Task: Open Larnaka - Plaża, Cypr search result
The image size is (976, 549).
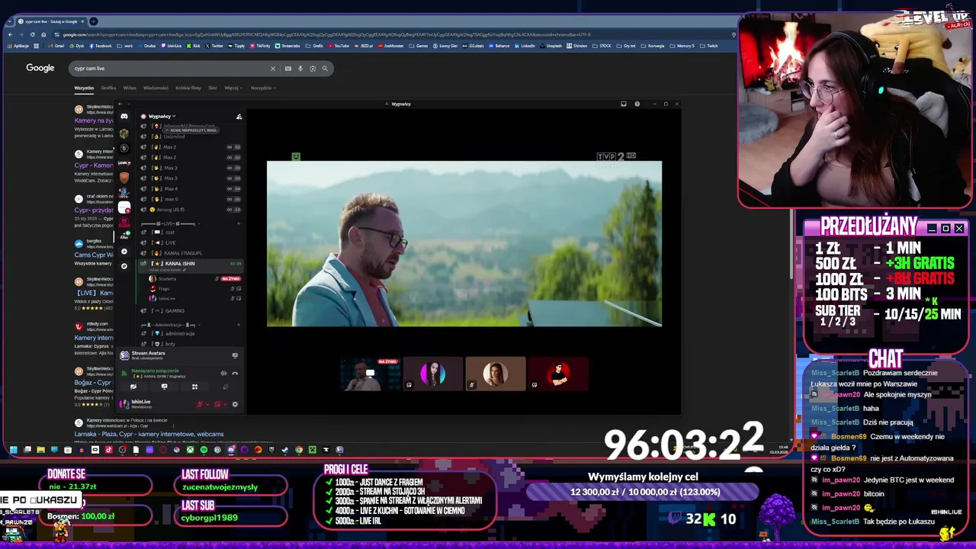Action: coord(149,434)
